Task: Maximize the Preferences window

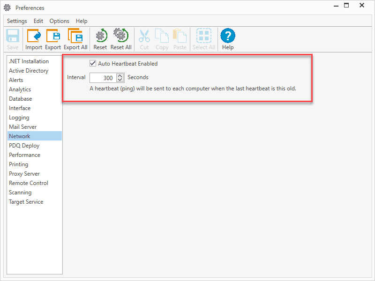Action: (346, 5)
